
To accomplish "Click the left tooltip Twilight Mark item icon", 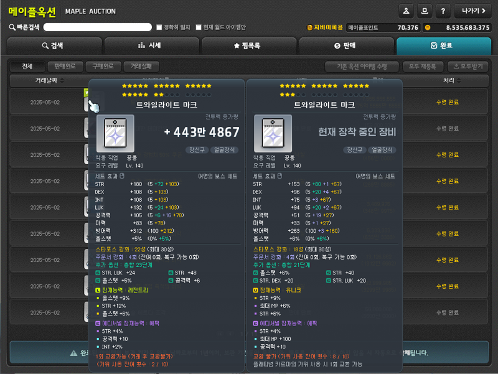I will (x=115, y=133).
